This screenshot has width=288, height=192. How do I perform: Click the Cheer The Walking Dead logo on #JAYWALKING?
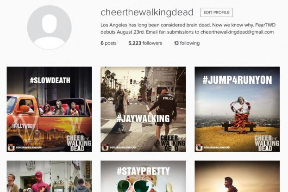[x=173, y=143]
